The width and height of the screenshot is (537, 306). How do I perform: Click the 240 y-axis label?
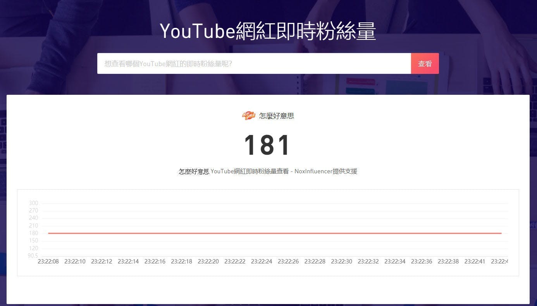pyautogui.click(x=33, y=218)
